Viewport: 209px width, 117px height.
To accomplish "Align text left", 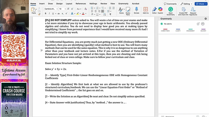I will coord(92,11).
